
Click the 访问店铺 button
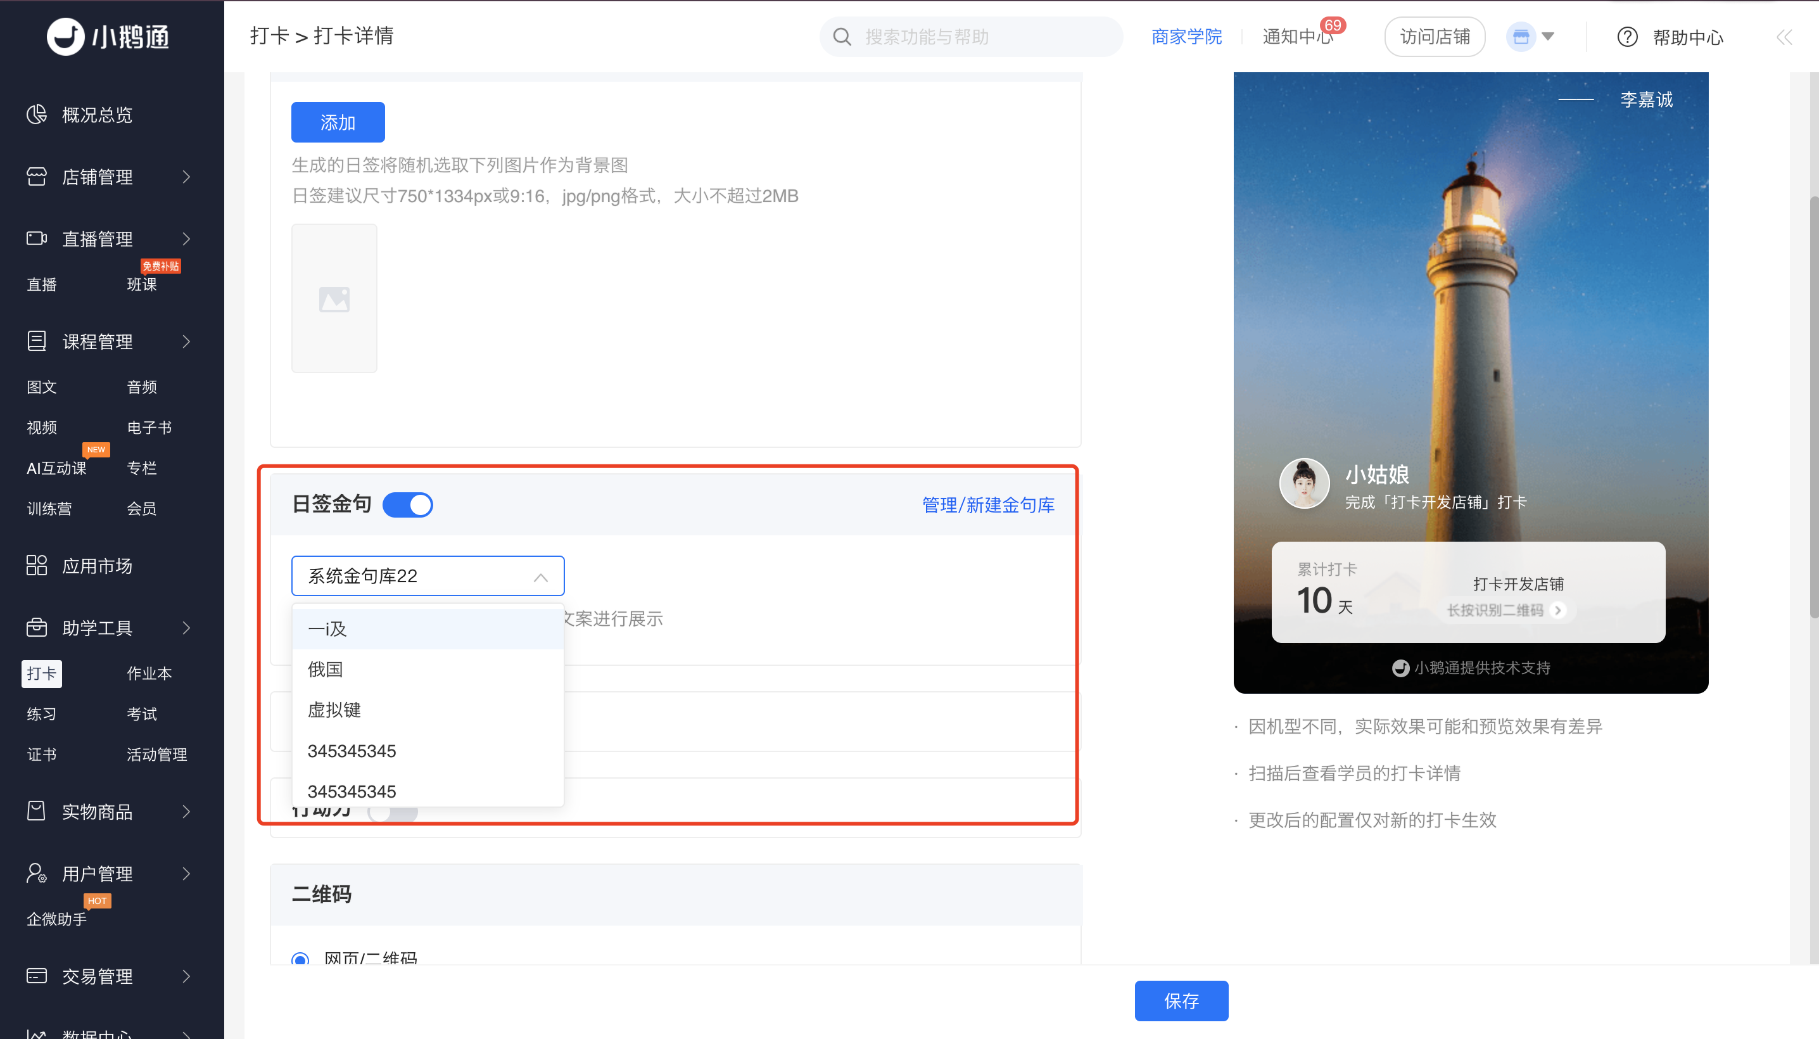(1435, 36)
